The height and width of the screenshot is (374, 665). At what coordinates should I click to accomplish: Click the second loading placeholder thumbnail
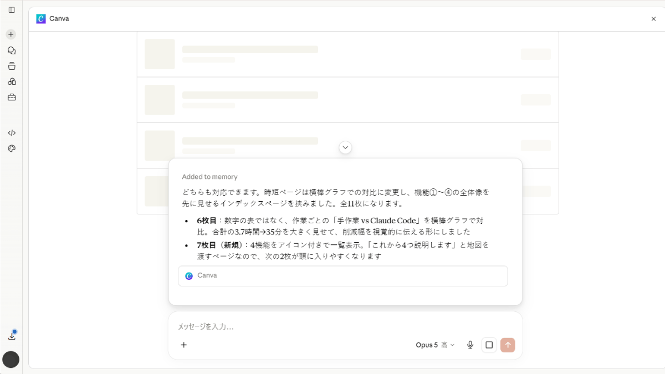click(x=160, y=100)
